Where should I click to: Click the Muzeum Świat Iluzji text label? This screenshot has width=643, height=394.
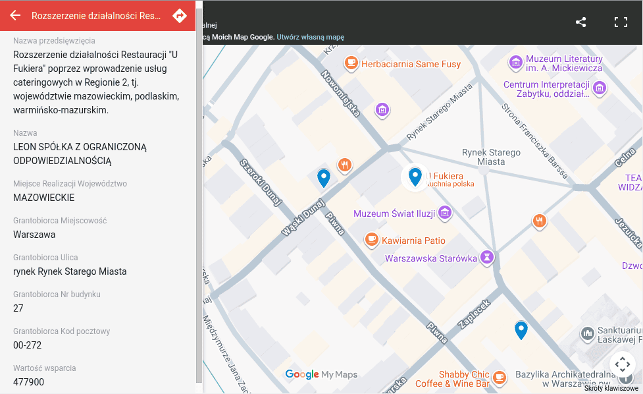click(394, 213)
